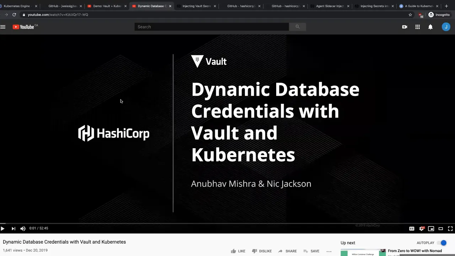Click the browser forward arrow
The height and width of the screenshot is (256, 455).
pos(6,15)
